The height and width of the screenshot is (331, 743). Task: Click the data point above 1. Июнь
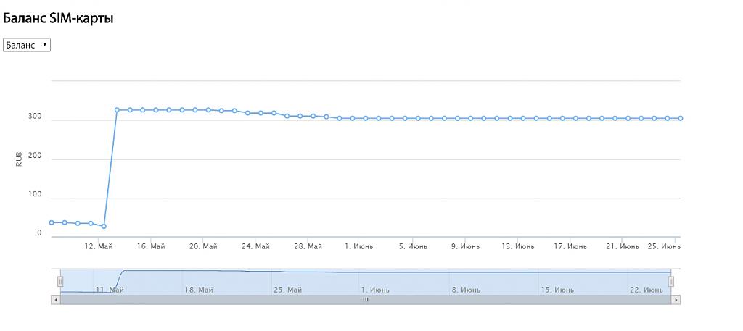366,118
